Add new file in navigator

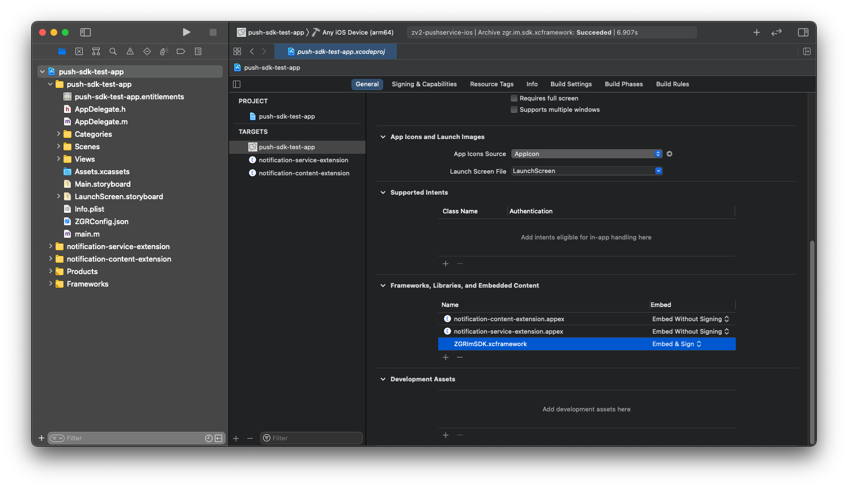[41, 438]
